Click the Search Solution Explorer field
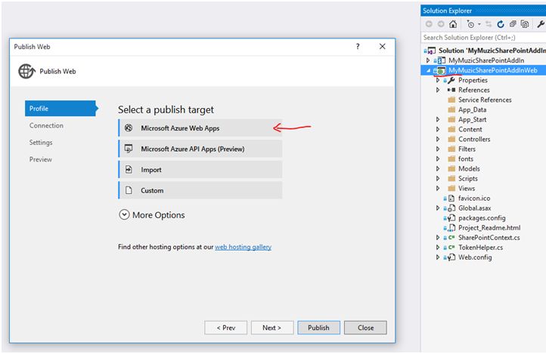Viewport: 546px width, 354px height. [x=482, y=37]
